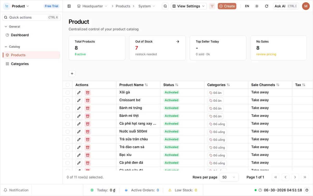Open the Notification panel
This screenshot has height=196, width=313.
[x=16, y=190]
